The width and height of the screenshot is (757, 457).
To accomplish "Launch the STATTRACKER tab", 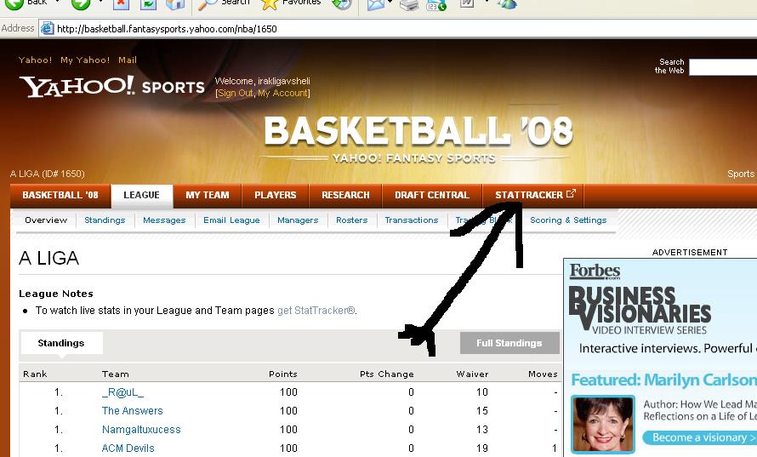I will click(x=533, y=195).
